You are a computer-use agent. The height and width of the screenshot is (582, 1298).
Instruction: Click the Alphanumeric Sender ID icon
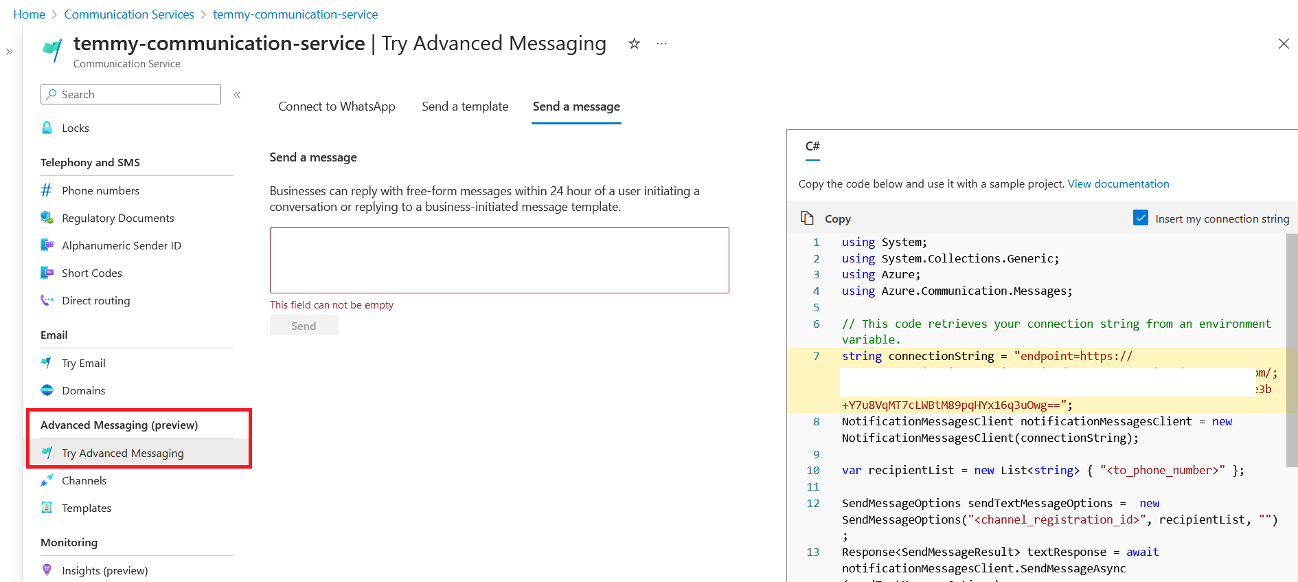click(47, 245)
